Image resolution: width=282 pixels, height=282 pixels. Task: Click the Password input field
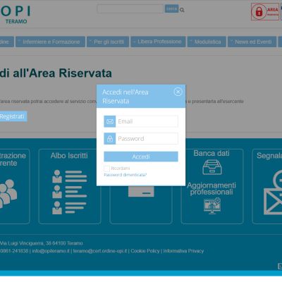point(147,139)
